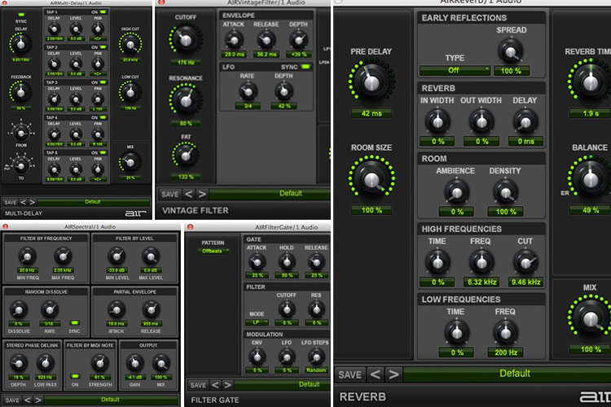The image size is (611, 407).
Task: Click the Multi-Delay HIGH CUT knob
Action: [130, 45]
